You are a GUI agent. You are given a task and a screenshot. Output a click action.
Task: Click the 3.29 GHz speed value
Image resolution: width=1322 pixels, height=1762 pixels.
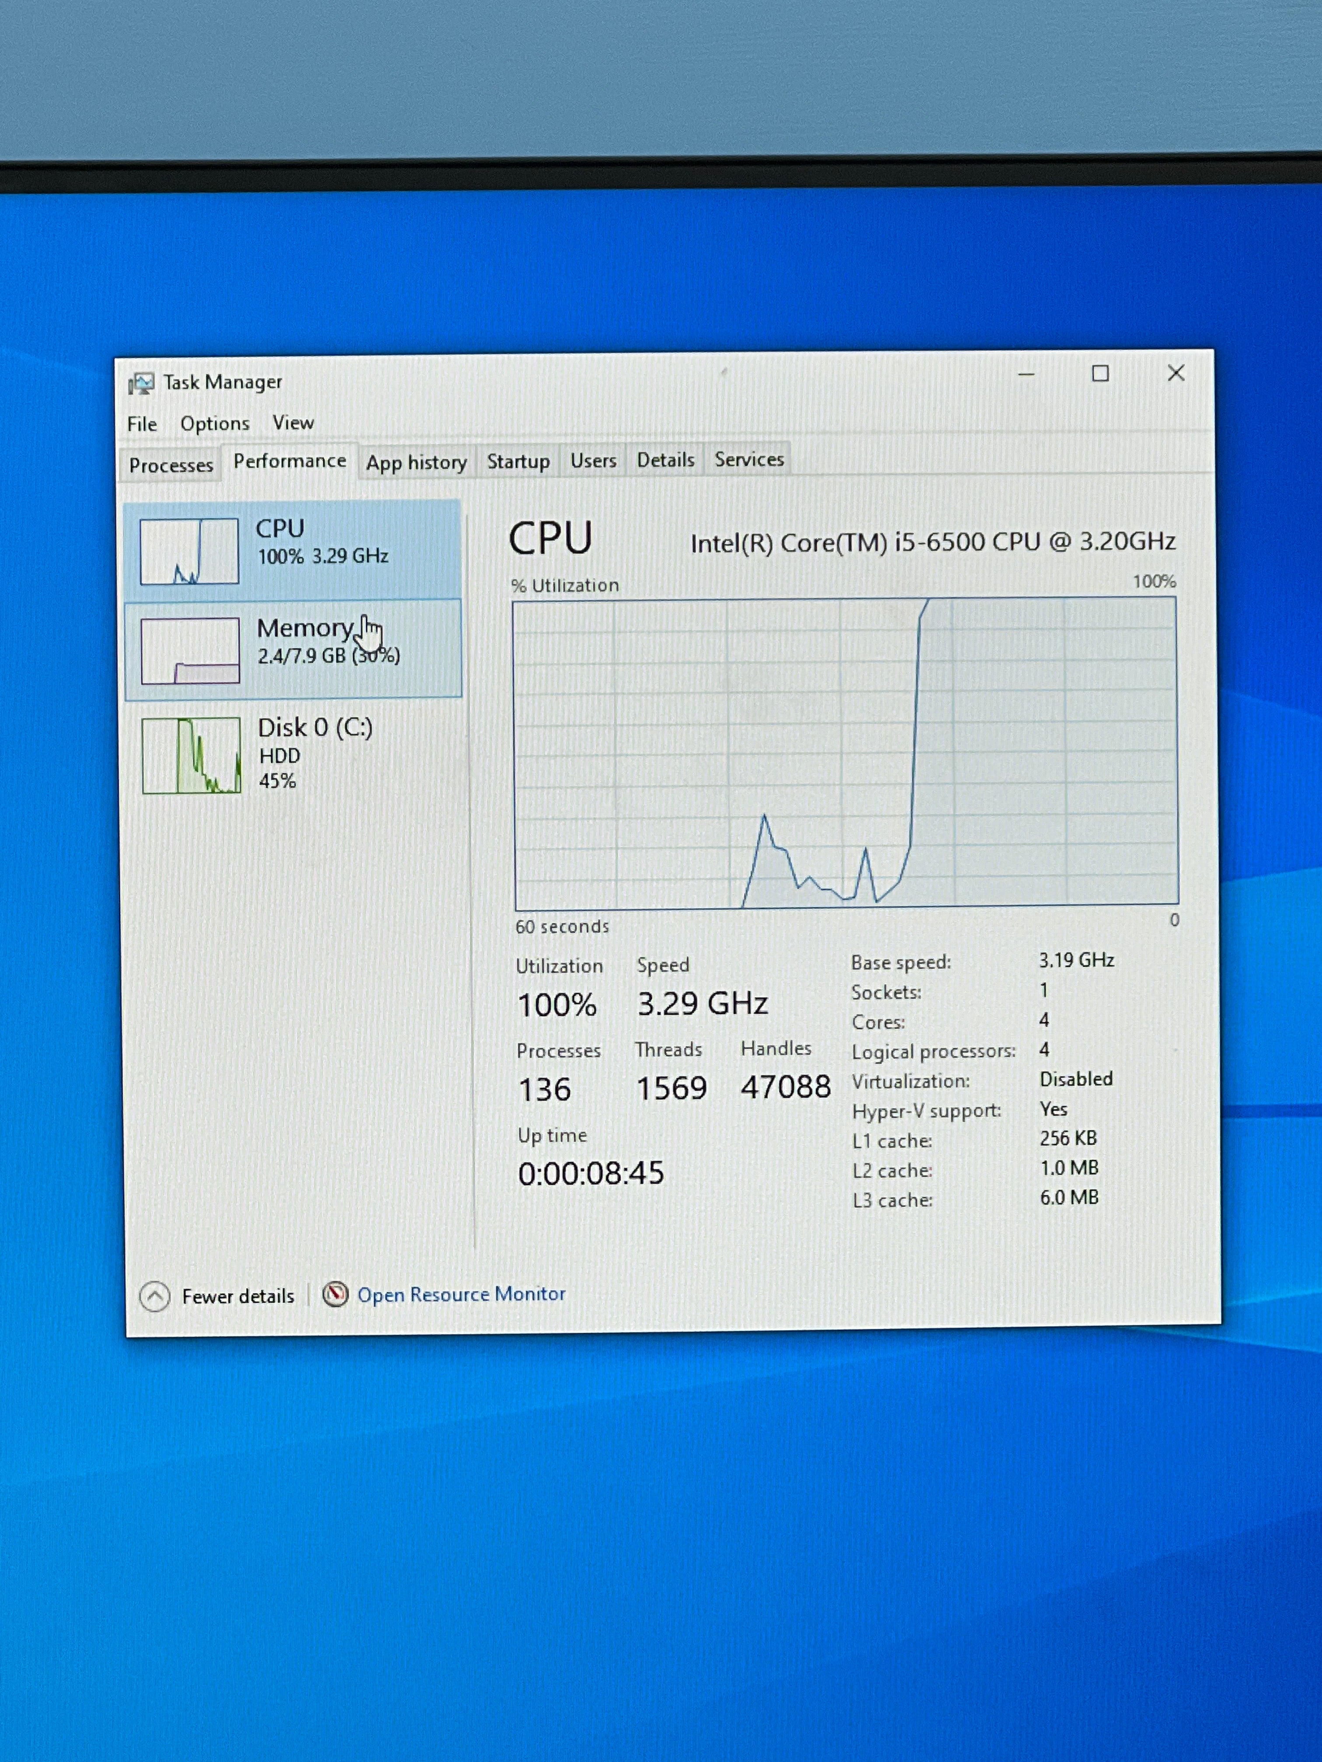coord(703,1004)
